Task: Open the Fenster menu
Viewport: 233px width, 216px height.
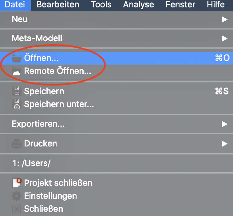Action: 180,5
